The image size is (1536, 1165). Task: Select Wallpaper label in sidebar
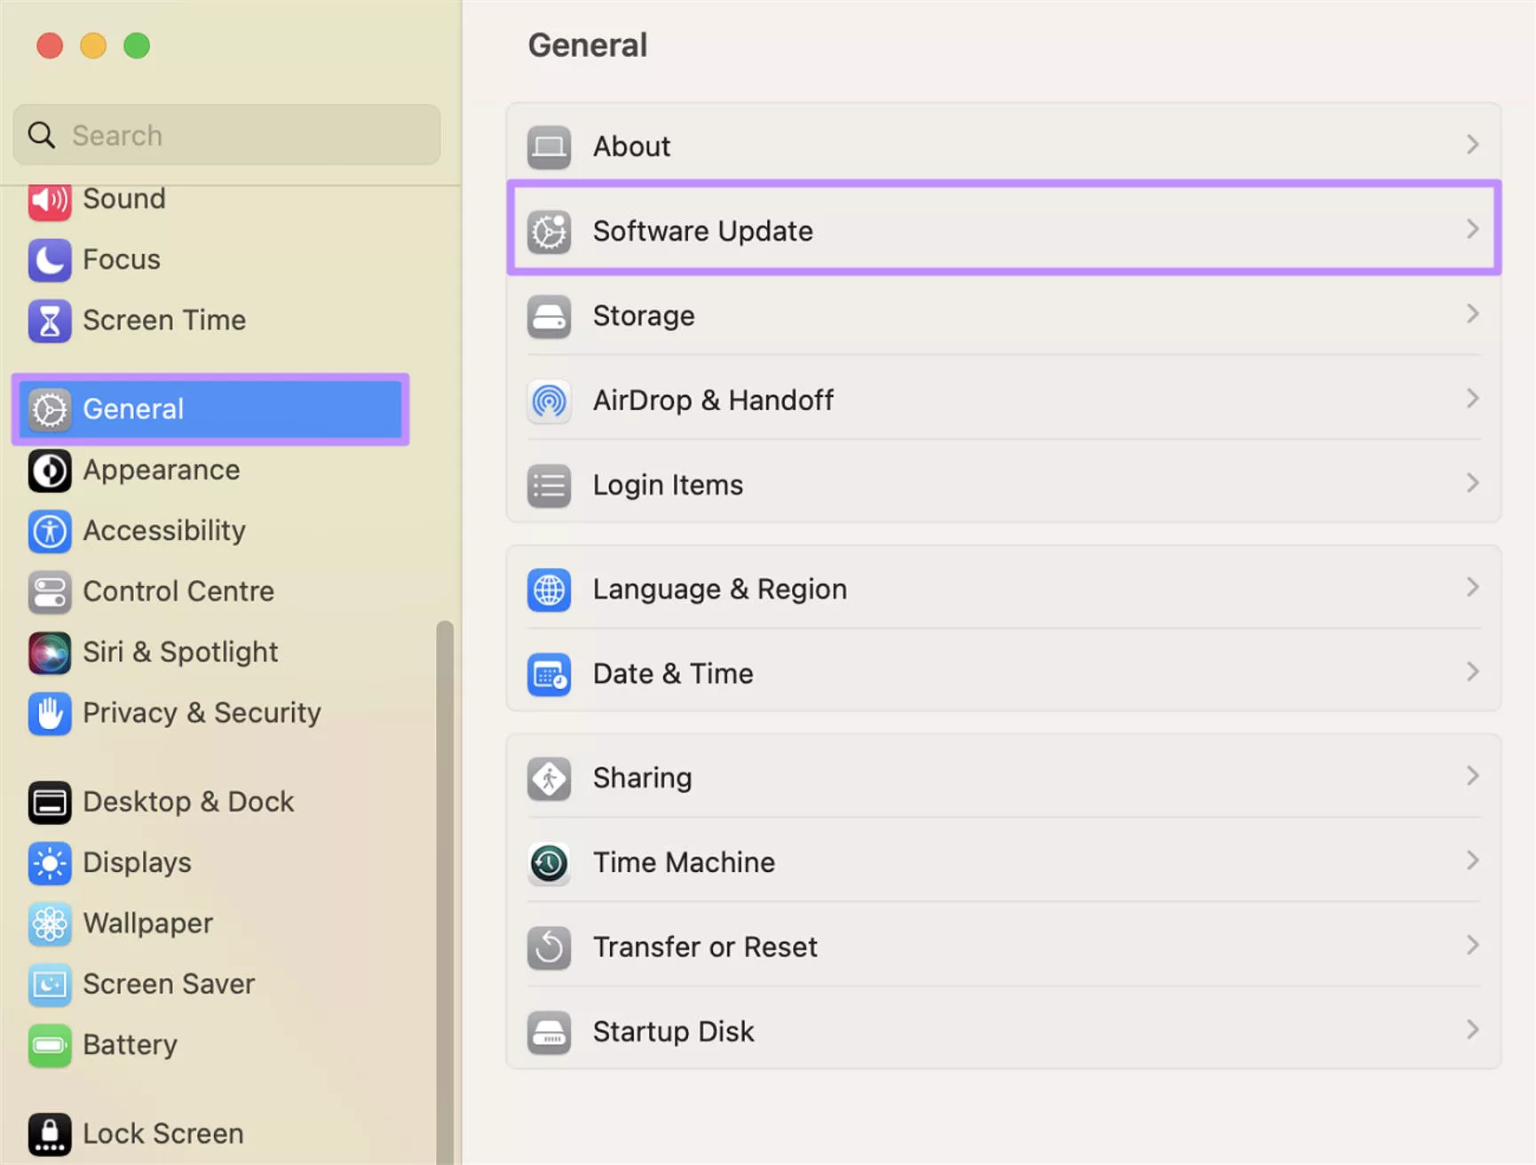click(x=148, y=923)
